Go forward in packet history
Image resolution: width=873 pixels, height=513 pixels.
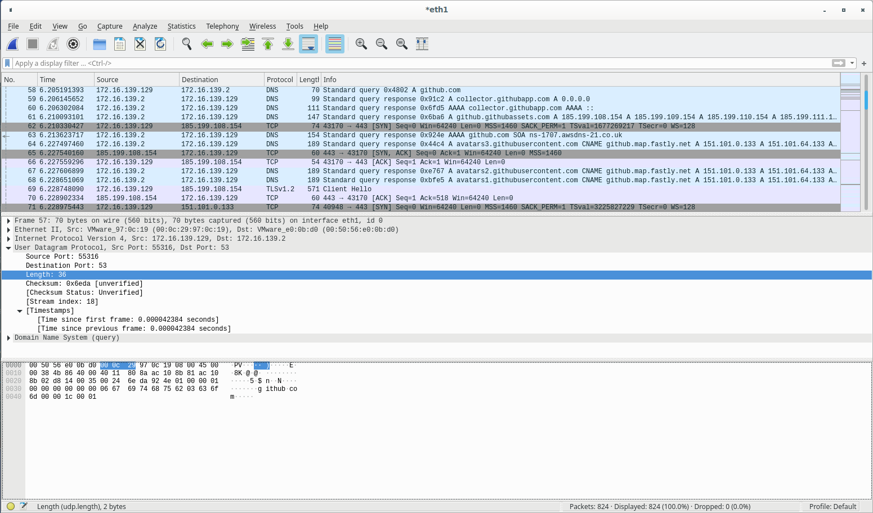pyautogui.click(x=227, y=44)
